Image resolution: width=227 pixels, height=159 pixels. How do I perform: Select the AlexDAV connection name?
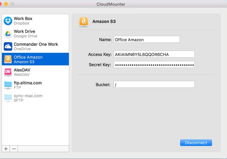22,70
